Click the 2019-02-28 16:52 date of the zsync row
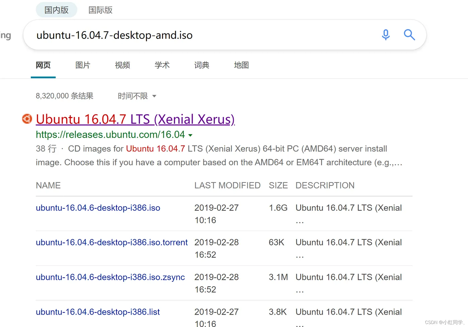The image size is (468, 327). tap(217, 283)
